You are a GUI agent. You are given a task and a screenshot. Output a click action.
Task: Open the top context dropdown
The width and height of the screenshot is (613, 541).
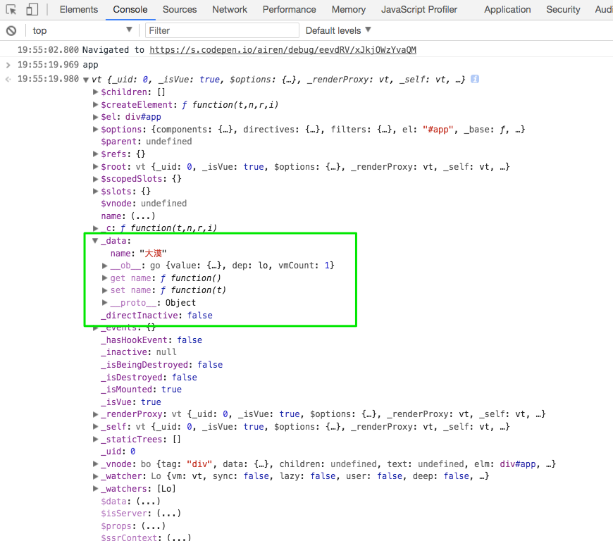(x=82, y=30)
